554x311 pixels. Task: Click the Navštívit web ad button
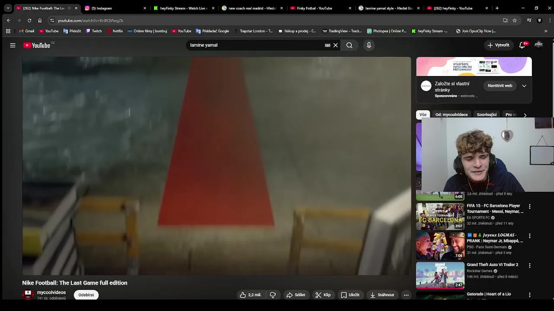[500, 86]
